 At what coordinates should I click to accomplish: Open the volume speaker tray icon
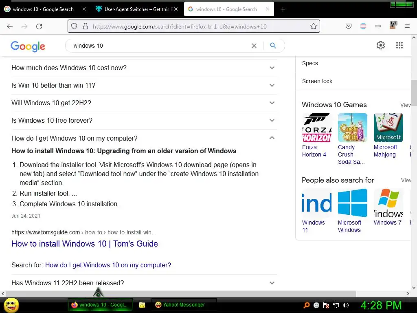pyautogui.click(x=346, y=305)
